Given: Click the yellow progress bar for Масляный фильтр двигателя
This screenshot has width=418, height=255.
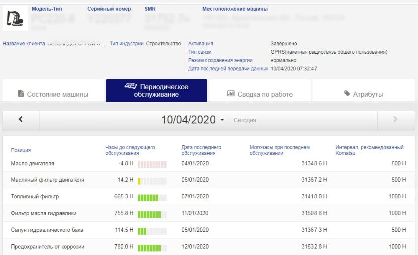Looking at the screenshot, I should tap(152, 181).
